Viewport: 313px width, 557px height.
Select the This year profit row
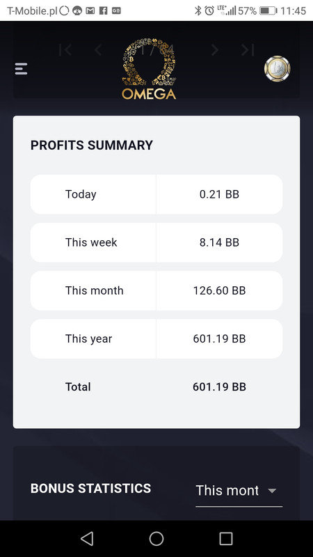pyautogui.click(x=156, y=339)
